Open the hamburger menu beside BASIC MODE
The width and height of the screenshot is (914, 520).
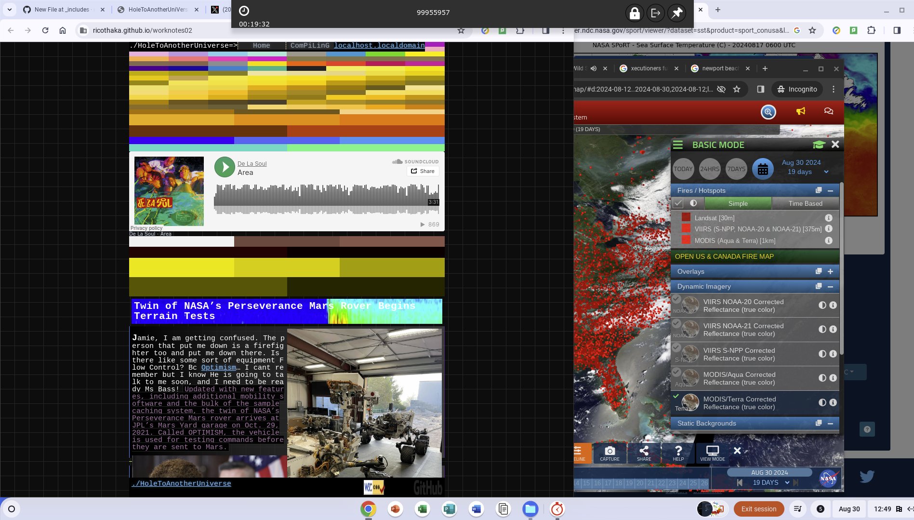click(678, 145)
